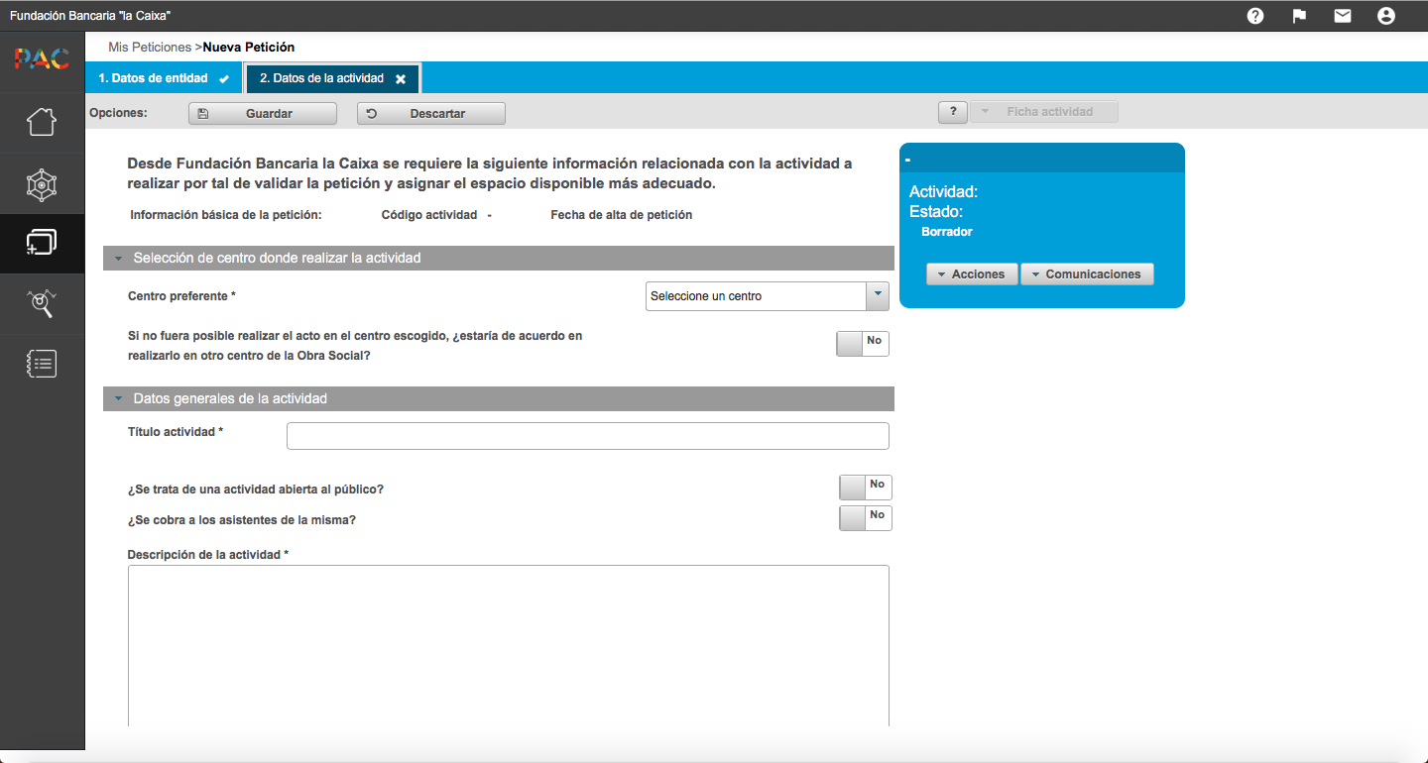Expand the Acciones dropdown menu
Image resolution: width=1428 pixels, height=763 pixels.
point(972,274)
